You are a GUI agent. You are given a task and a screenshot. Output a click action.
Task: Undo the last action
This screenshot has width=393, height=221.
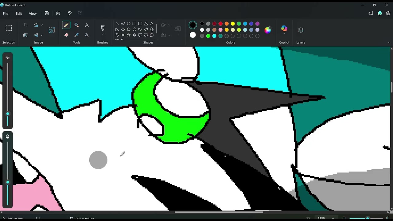click(70, 13)
